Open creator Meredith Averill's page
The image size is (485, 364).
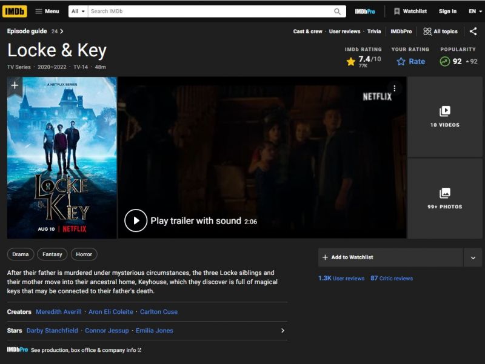[58, 312]
